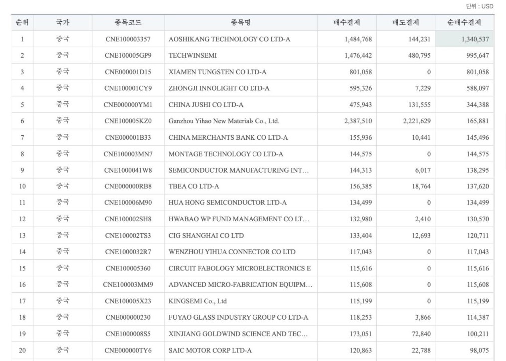Select AOSHIKANG TECHNOLOGY CO LTD-A stock name
Screen dimensions: 506x361
click(230, 39)
